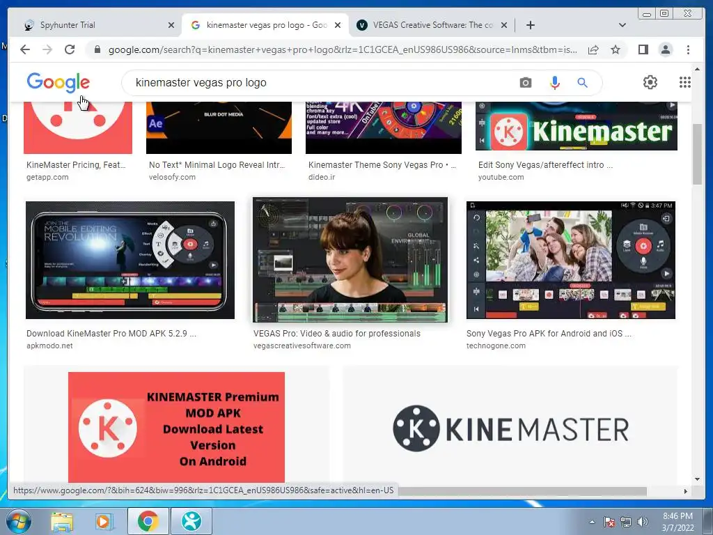Select the kinemaster vegas pro logo tab
Viewport: 713px width, 535px height.
(267, 25)
